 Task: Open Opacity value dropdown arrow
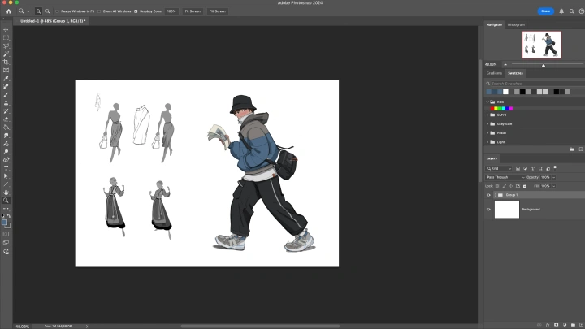(553, 178)
